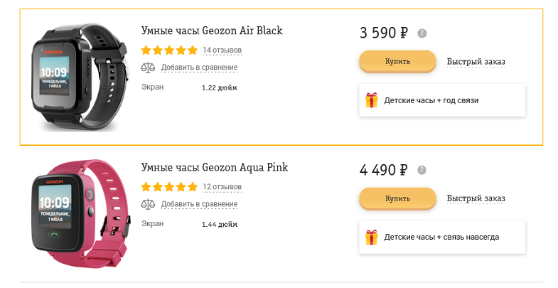This screenshot has height=288, width=558.
Task: Open the 12 отзывов reviews link
Action: coord(222,187)
